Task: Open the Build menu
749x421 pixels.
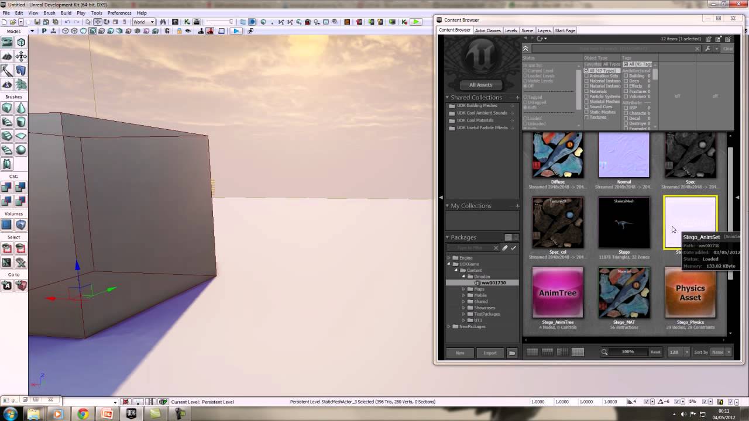Action: [66, 13]
